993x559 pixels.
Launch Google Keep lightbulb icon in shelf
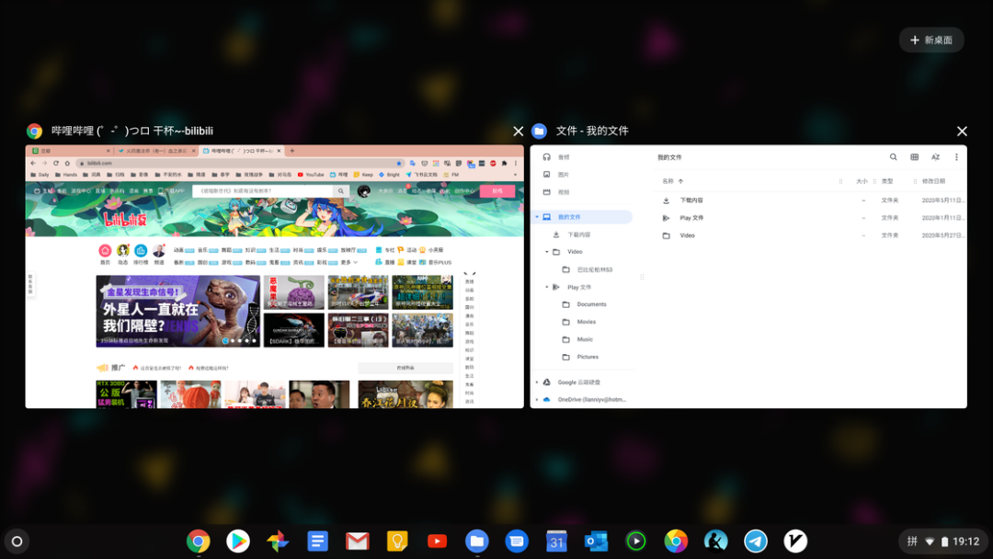click(x=397, y=542)
